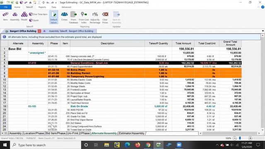Click the sheet tab scroll-left arrow

[x=2, y=133]
